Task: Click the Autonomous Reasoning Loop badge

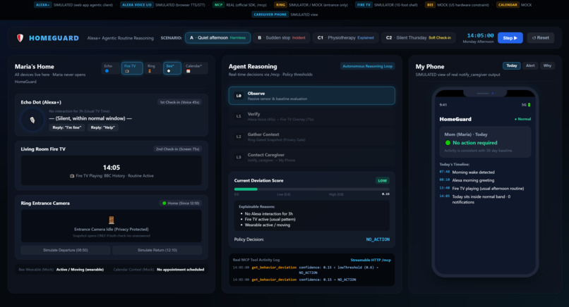Action: point(367,66)
